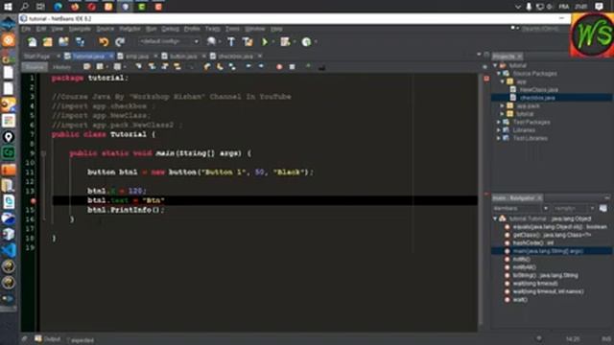Expand the app.pack package node
Image resolution: width=614 pixels, height=345 pixels.
[x=503, y=106]
